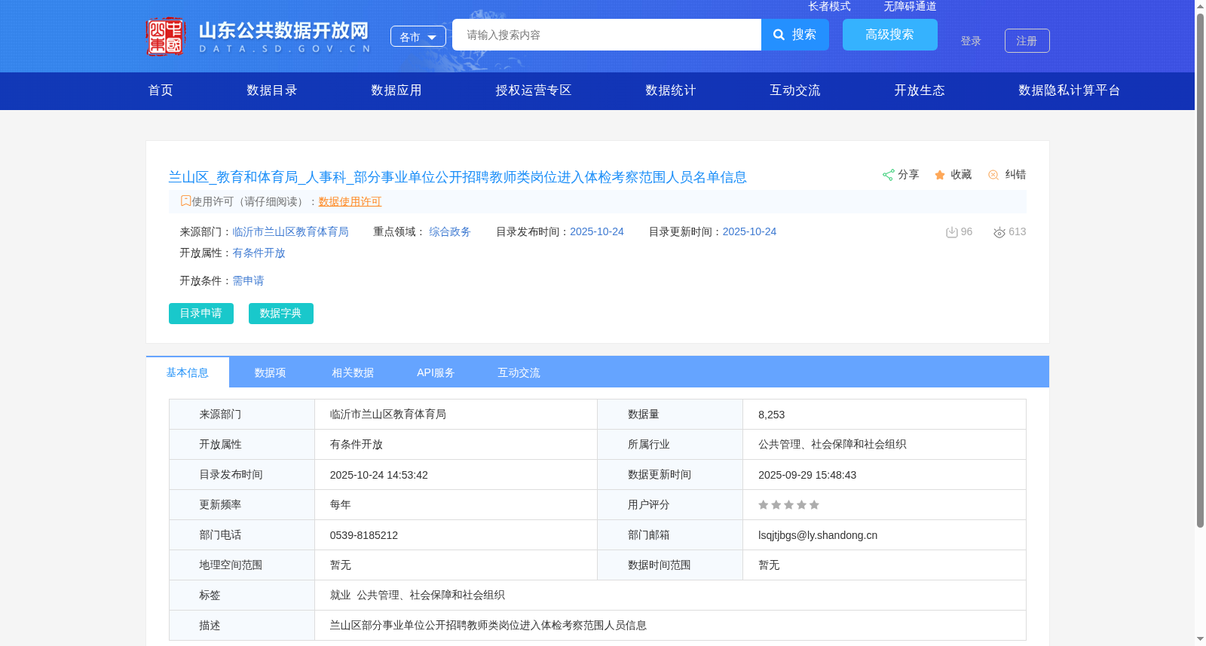This screenshot has height=646, width=1206.
Task: Click the Shandong Open Data site logo
Action: coord(258,36)
